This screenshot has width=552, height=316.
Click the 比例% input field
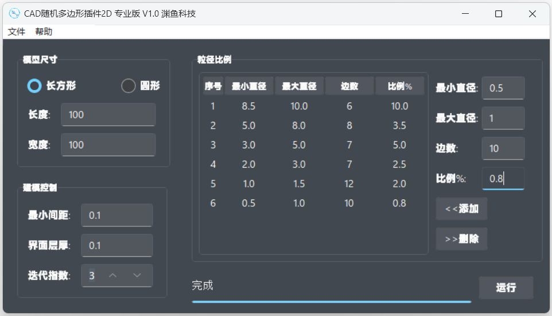coord(503,179)
